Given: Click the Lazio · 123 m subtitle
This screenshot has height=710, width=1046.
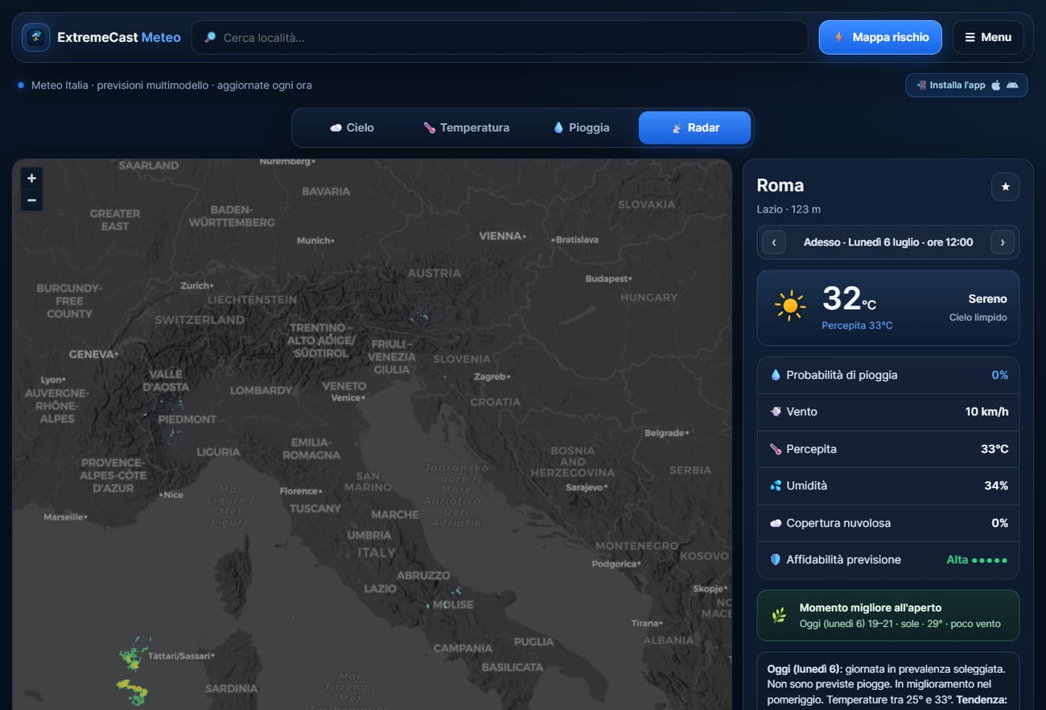Looking at the screenshot, I should [789, 209].
